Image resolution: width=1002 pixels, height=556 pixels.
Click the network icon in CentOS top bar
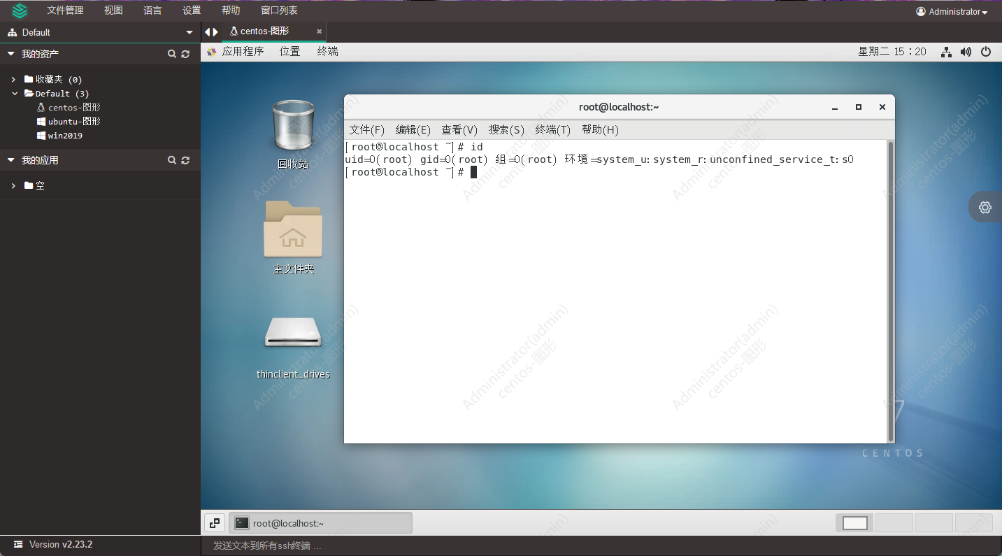pyautogui.click(x=946, y=52)
